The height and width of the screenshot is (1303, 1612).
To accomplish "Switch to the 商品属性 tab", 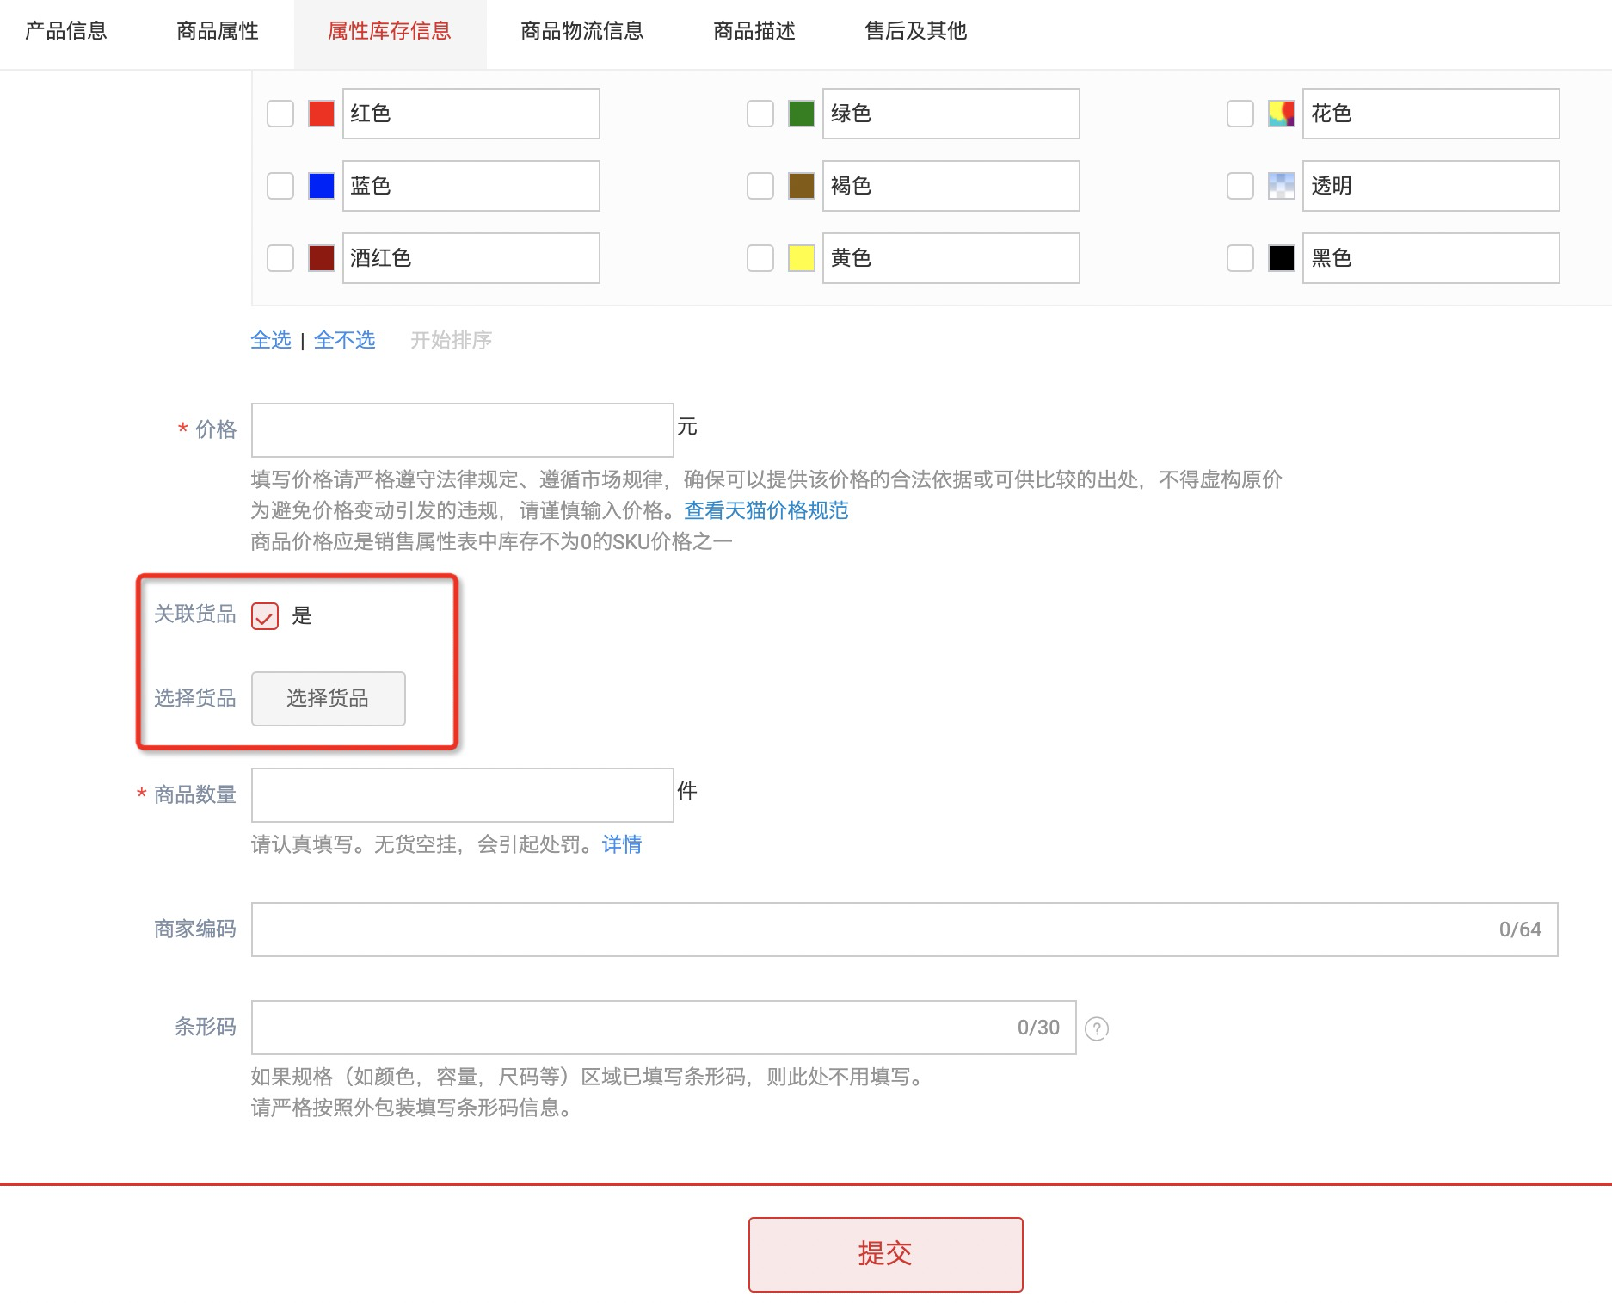I will [218, 31].
